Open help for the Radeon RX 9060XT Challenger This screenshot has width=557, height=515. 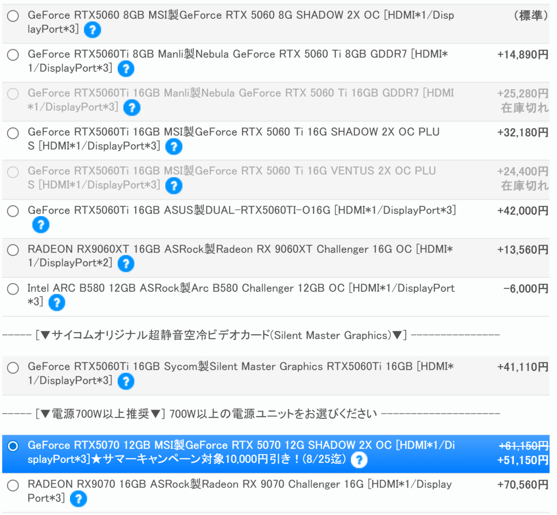(126, 264)
